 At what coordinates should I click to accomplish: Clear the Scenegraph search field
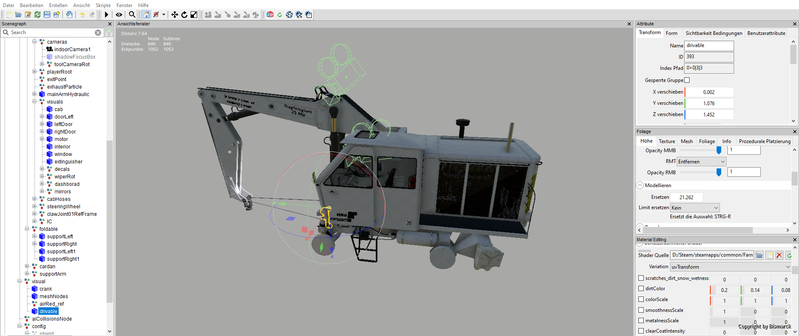(98, 32)
